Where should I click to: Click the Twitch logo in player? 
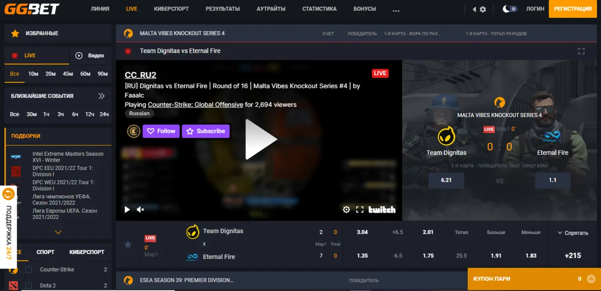[382, 210]
